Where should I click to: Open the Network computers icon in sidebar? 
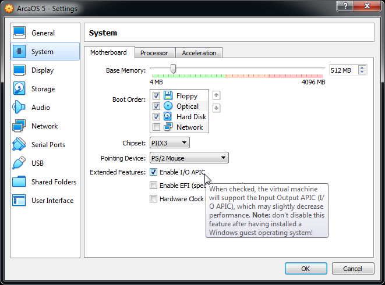[19, 126]
